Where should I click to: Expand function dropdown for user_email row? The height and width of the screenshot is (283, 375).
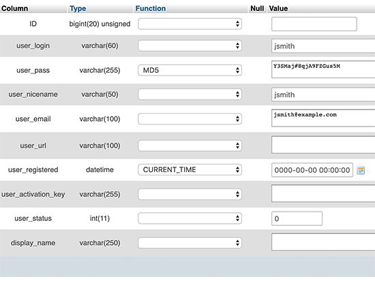click(190, 119)
